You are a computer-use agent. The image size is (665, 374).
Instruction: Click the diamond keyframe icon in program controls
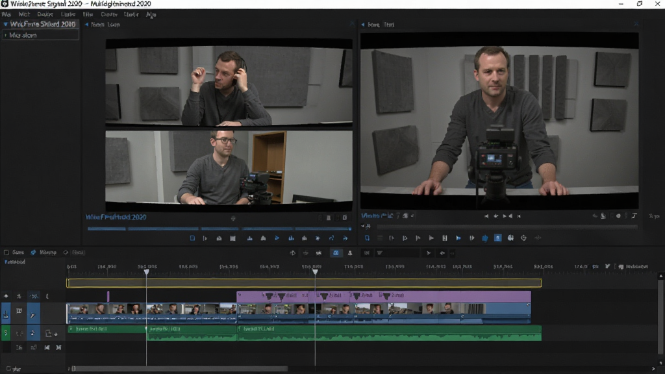(524, 238)
